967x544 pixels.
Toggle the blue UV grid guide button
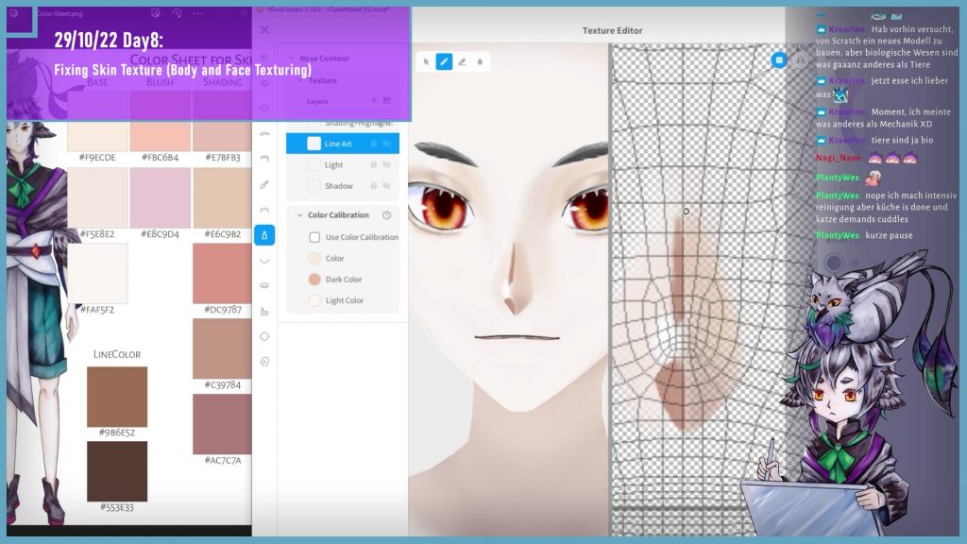(x=779, y=59)
